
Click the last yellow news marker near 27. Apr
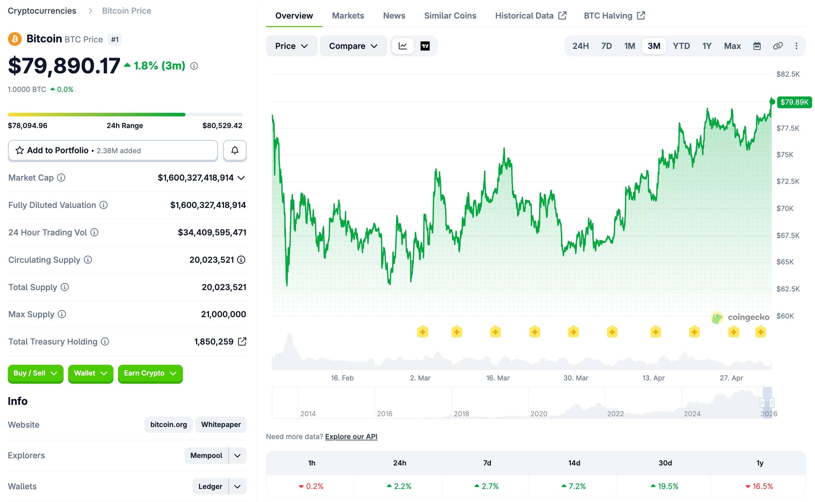click(x=760, y=332)
